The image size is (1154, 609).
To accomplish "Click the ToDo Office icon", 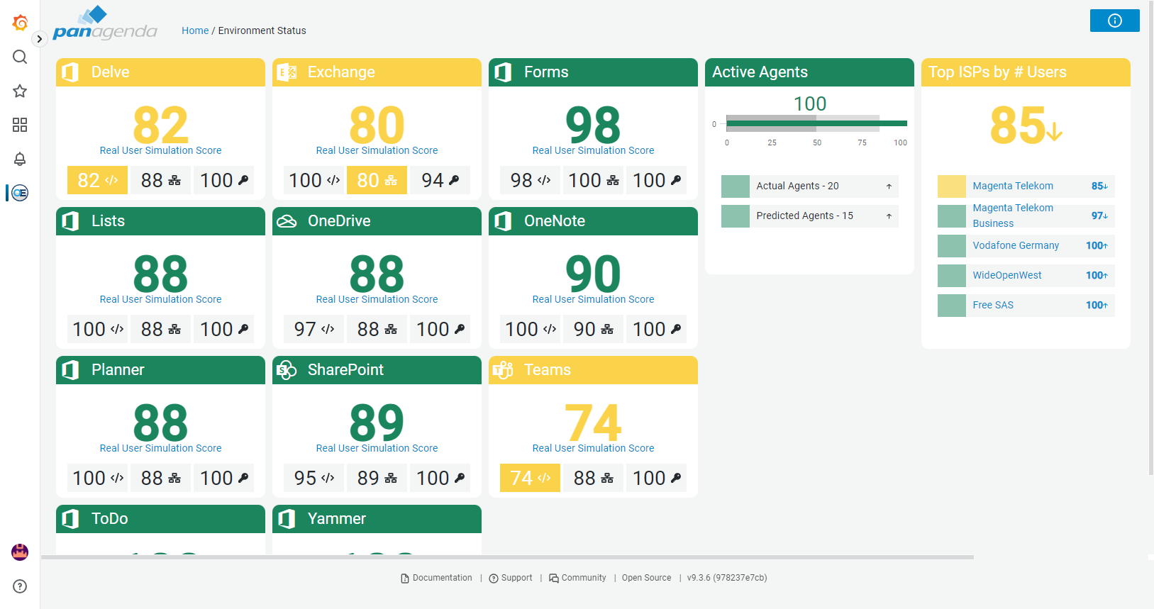I will [x=70, y=519].
